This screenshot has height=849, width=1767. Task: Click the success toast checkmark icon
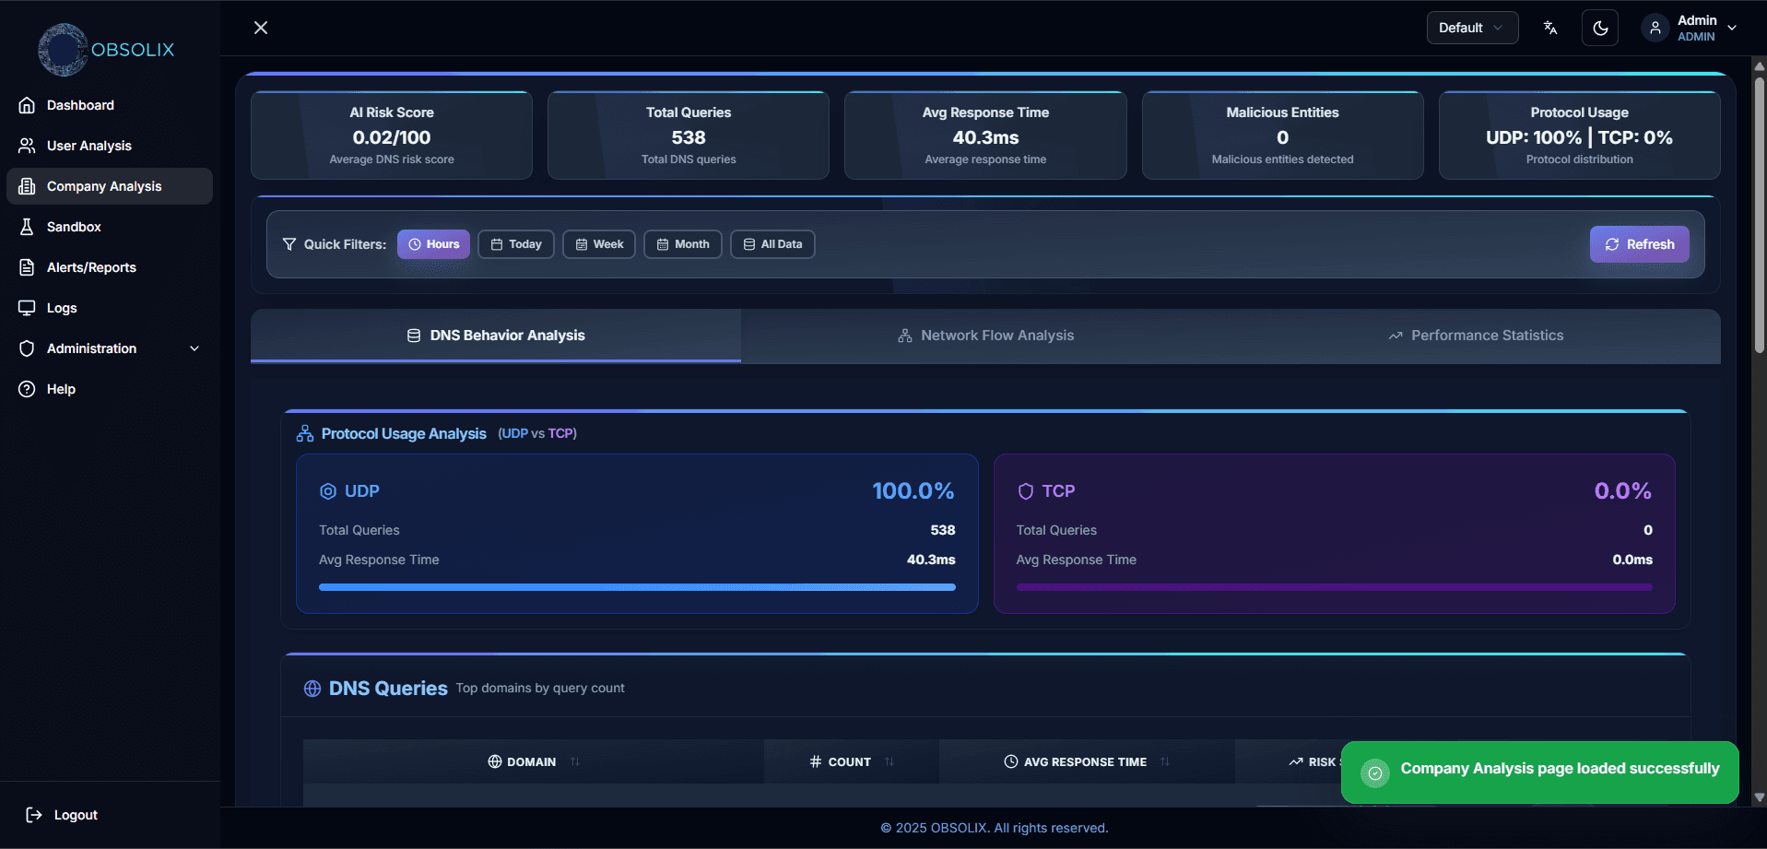tap(1375, 773)
